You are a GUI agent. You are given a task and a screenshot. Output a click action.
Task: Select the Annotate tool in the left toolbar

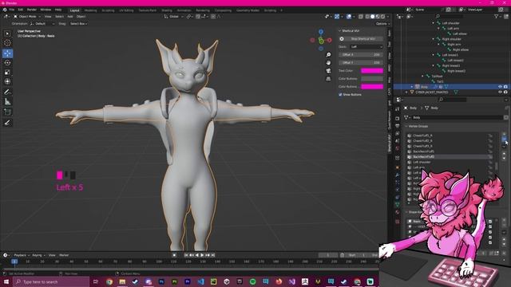coord(7,92)
